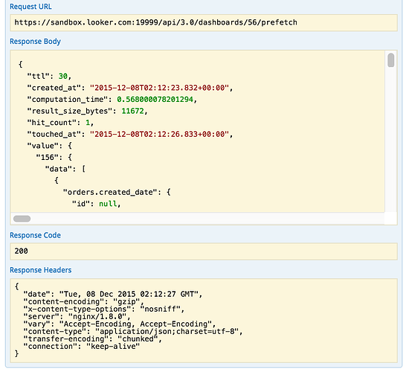Click the orders.created_date key
406x372 pixels.
110,192
